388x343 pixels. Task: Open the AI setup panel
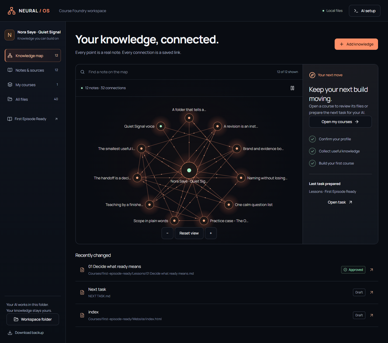(x=365, y=11)
